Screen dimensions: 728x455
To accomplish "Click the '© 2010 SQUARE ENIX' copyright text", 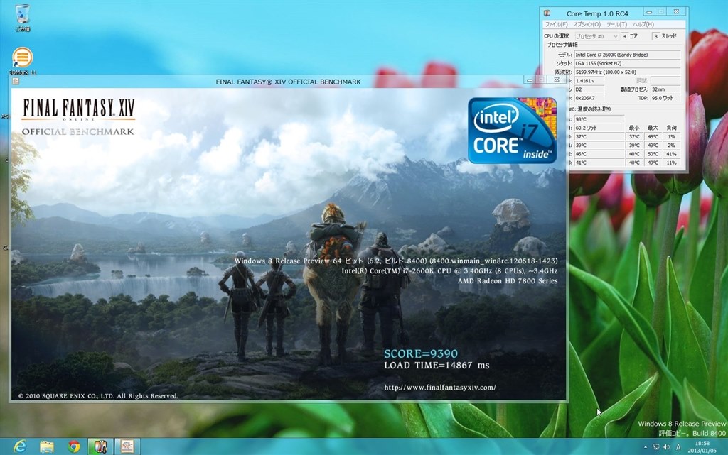I will [x=98, y=396].
